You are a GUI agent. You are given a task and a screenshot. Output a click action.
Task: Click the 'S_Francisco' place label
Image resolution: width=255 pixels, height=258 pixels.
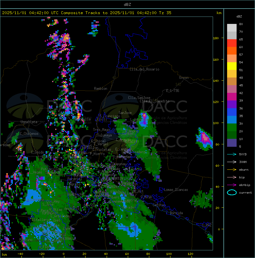point(110,116)
